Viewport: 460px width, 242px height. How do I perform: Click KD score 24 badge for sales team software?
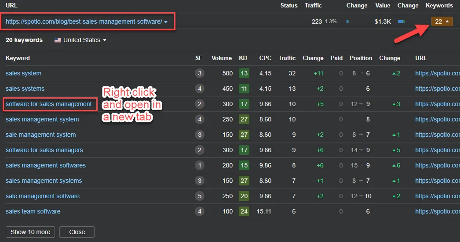(244, 211)
